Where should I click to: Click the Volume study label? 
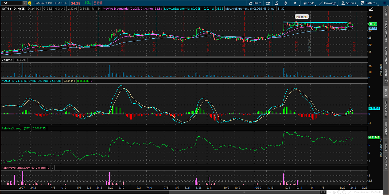7,60
